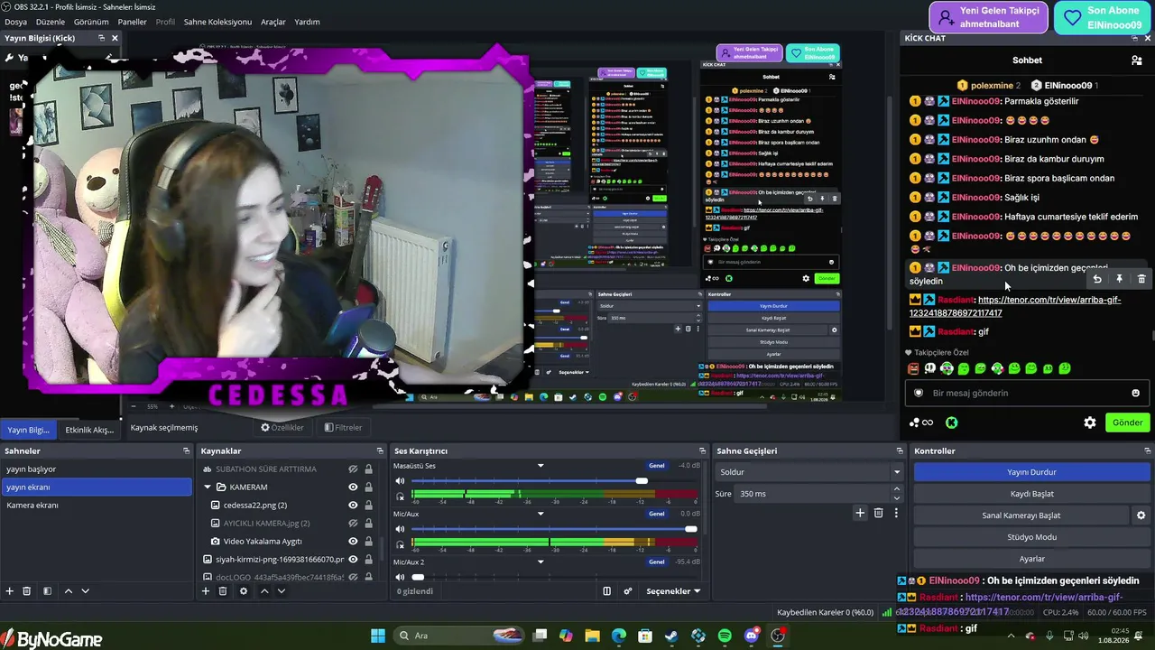This screenshot has height=650, width=1155.
Task: Add a new scene in Sahneler
Action: click(10, 591)
